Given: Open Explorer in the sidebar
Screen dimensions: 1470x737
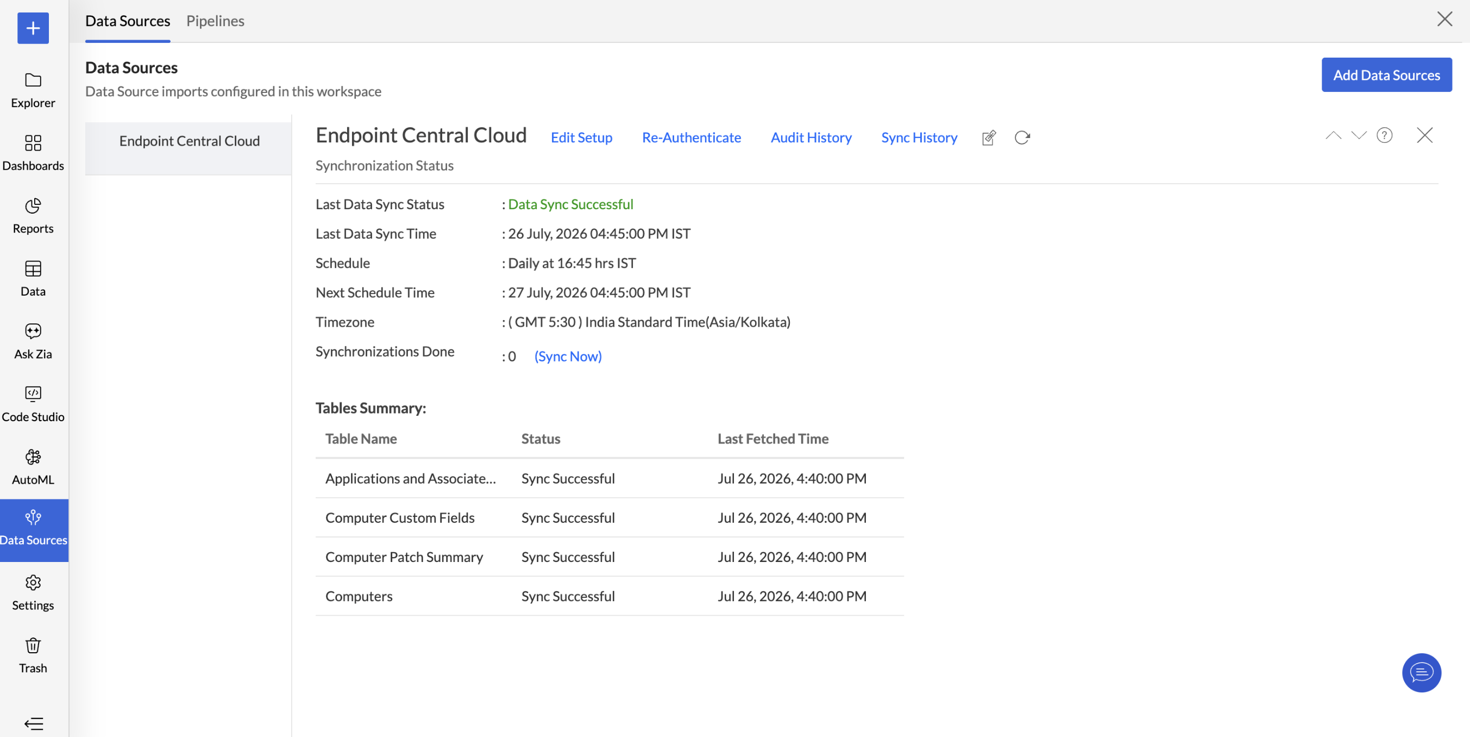Looking at the screenshot, I should pyautogui.click(x=33, y=90).
